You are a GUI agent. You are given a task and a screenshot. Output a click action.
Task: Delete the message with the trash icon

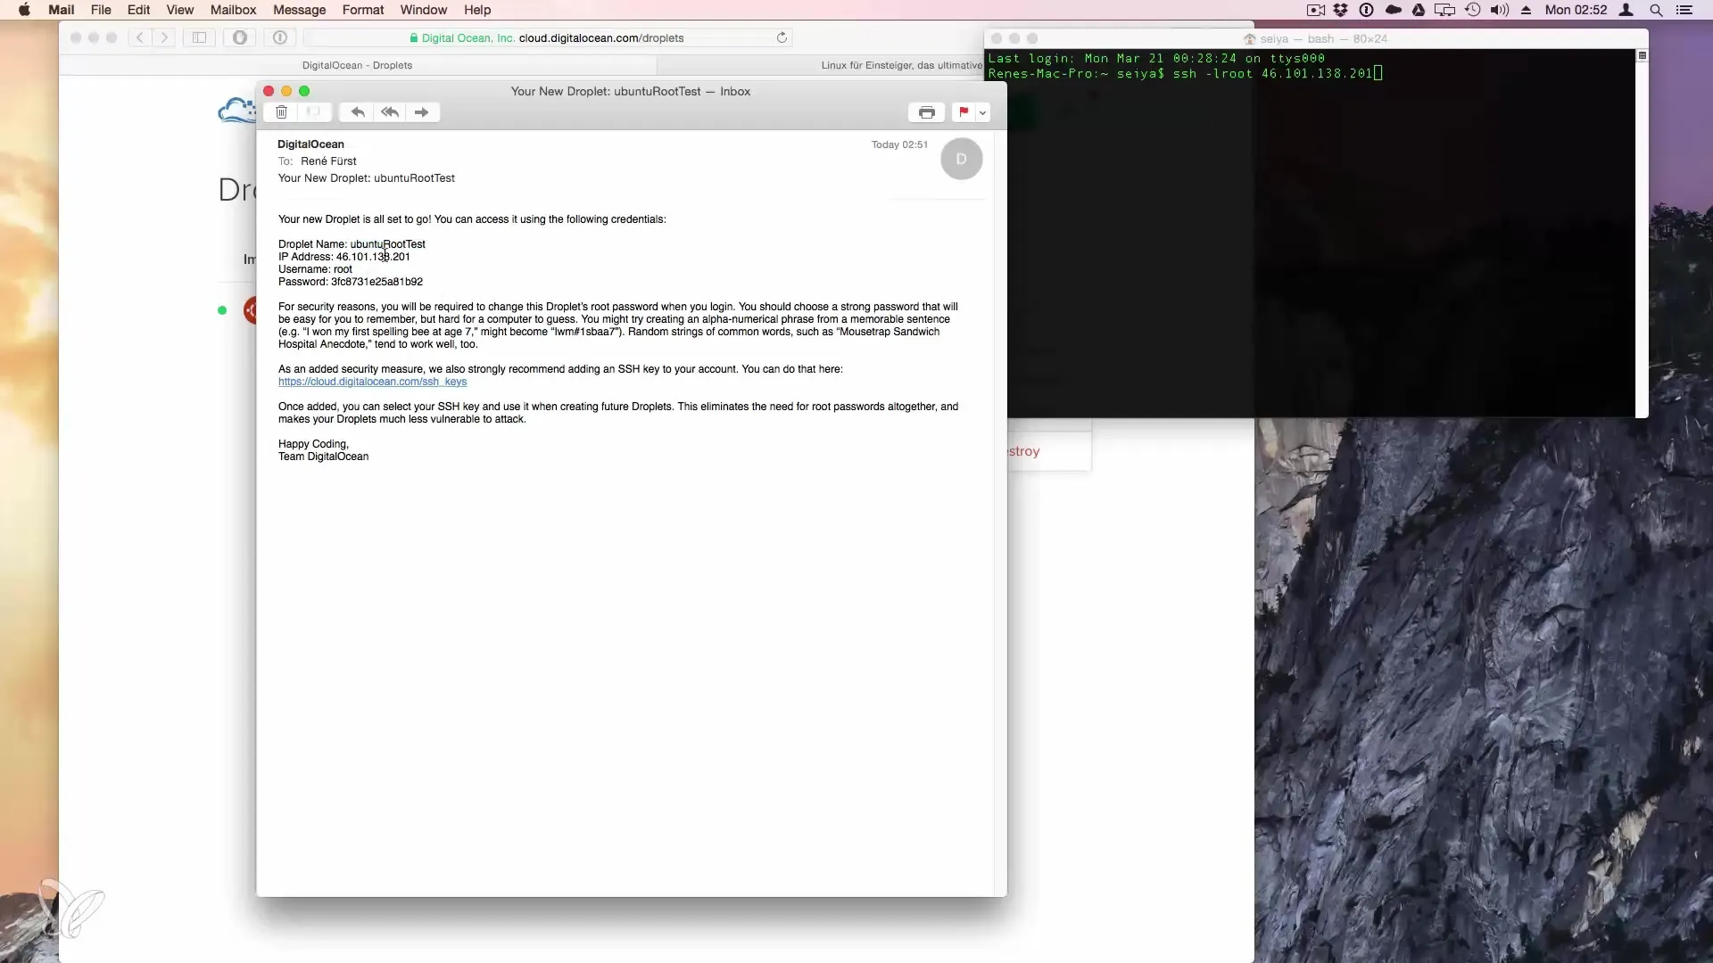[x=281, y=112]
